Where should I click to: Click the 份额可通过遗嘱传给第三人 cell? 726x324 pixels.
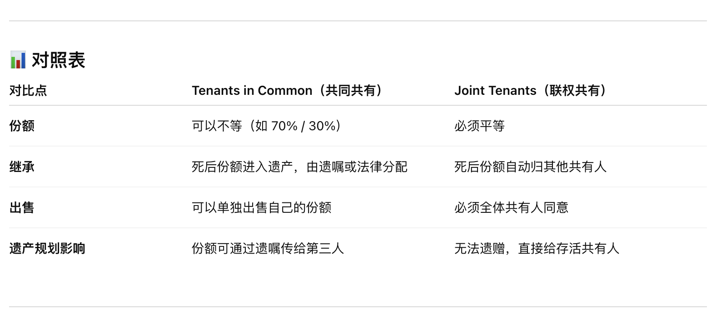268,248
